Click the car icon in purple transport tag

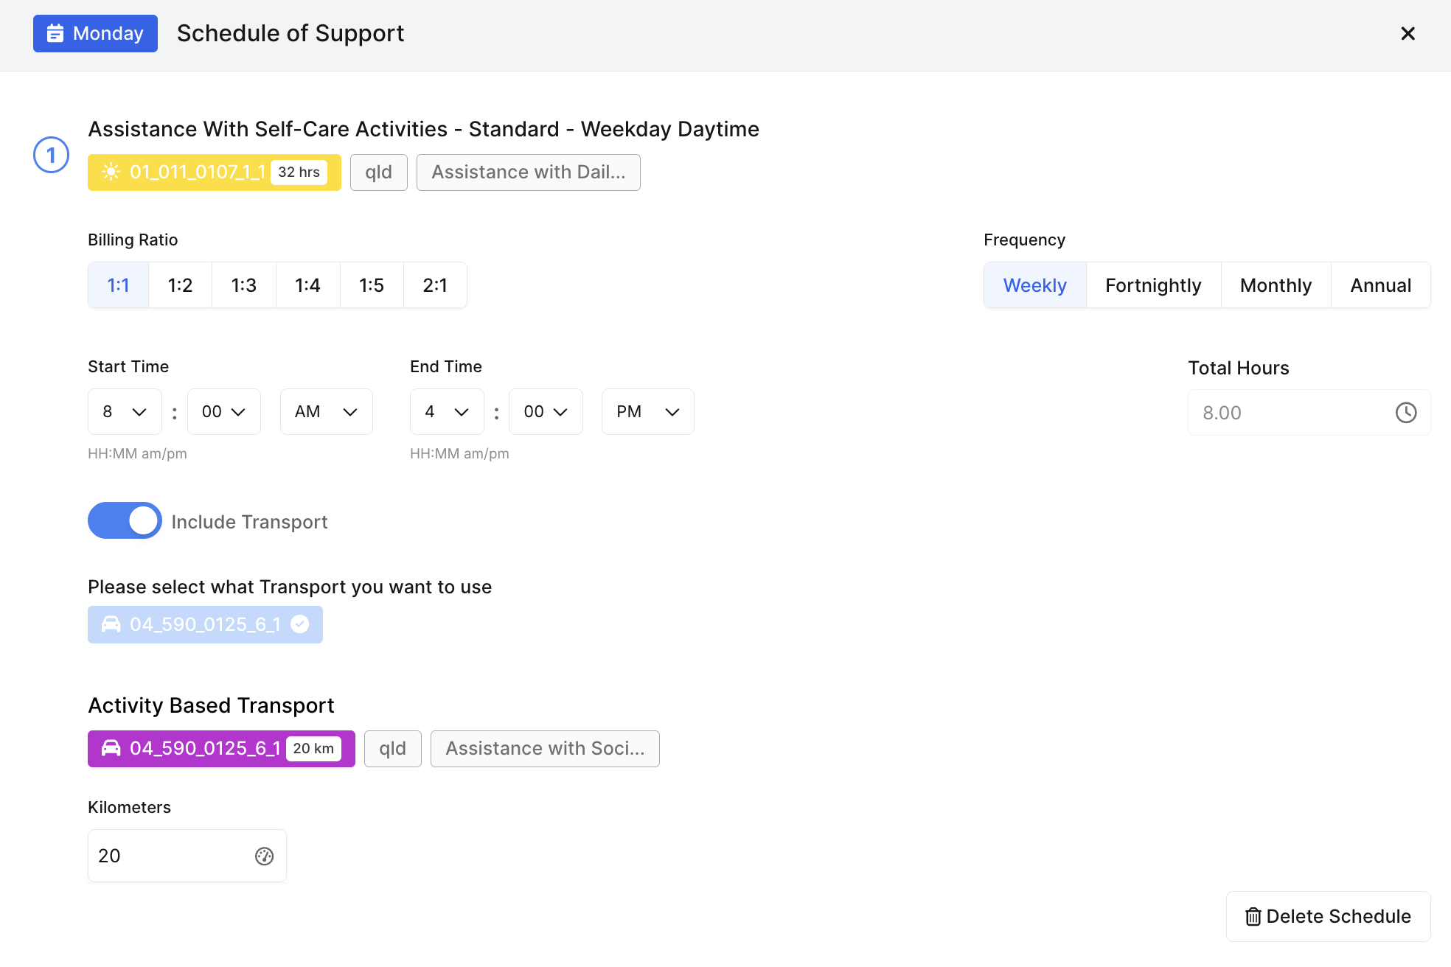[x=111, y=748]
